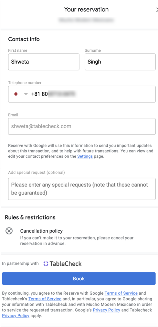
Task: Click the TableCheck brand name text
Action: 66,264
